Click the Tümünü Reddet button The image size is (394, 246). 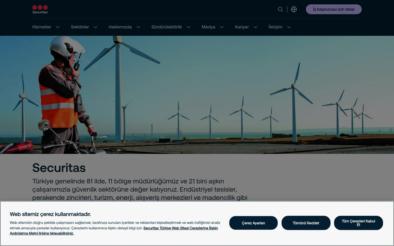point(306,223)
